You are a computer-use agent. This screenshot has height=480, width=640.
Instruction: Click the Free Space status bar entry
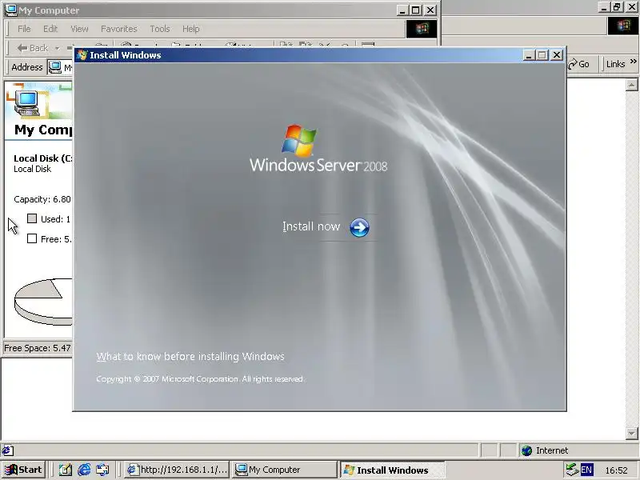click(38, 348)
